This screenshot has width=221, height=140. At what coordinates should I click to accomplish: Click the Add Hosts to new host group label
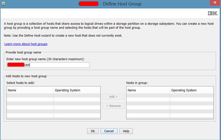pos(26,76)
